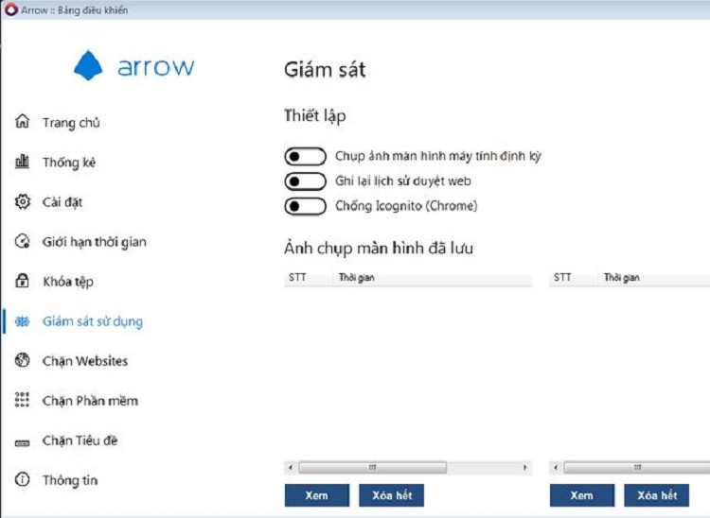Toggle Ghi lại lịch sử duyệt web switch

click(305, 181)
